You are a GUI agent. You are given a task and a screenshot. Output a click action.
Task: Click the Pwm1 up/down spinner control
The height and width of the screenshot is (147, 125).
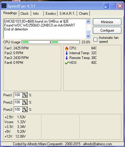[25, 95]
